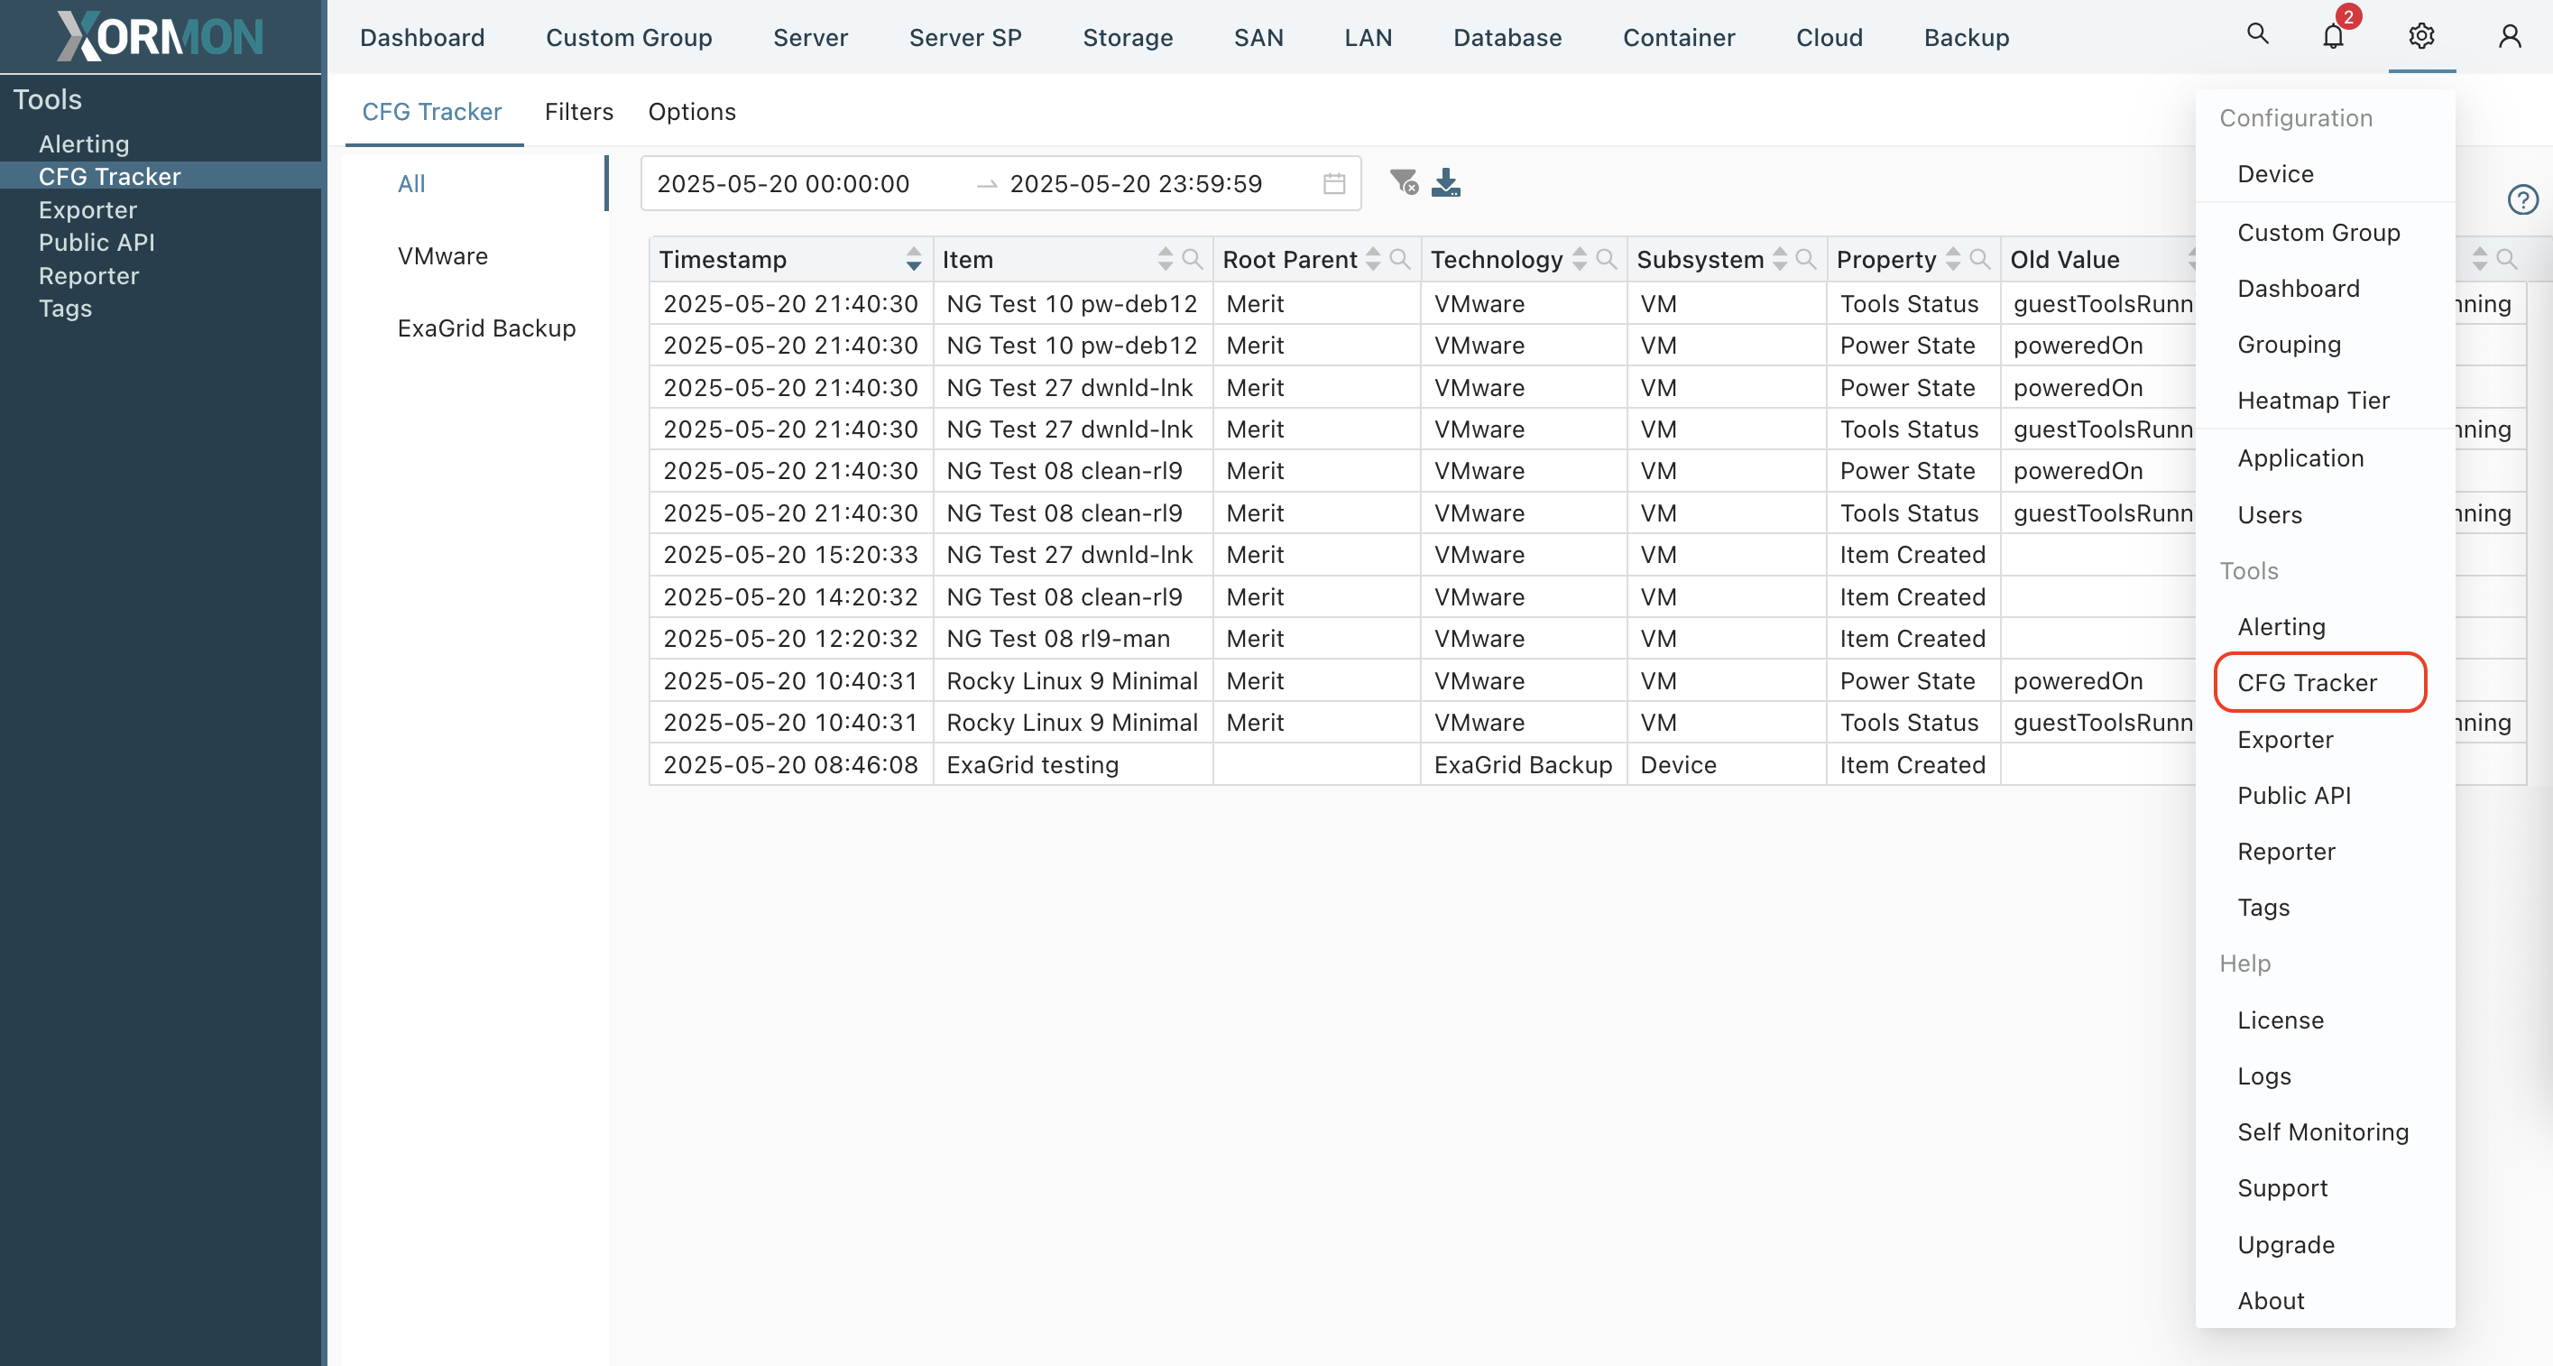This screenshot has width=2553, height=1366.
Task: Sort by Item column arrows
Action: [1166, 260]
